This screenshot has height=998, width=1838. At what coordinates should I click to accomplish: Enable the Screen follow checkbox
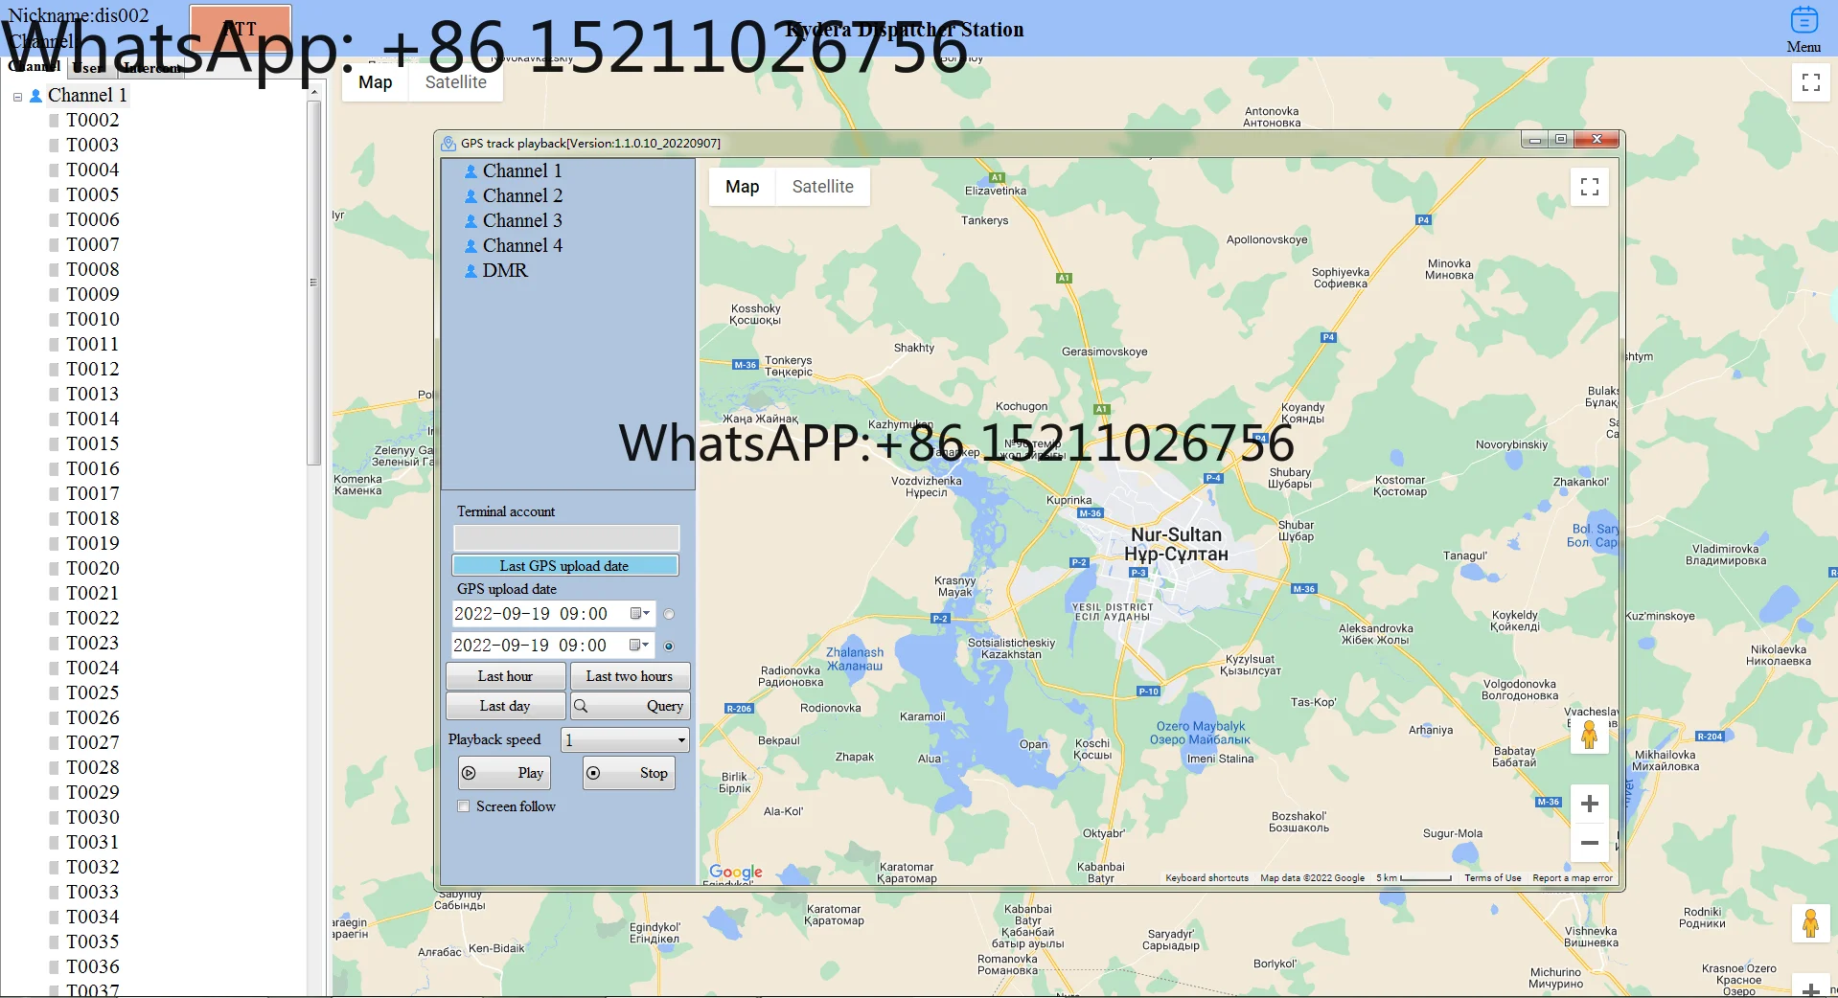click(x=464, y=806)
